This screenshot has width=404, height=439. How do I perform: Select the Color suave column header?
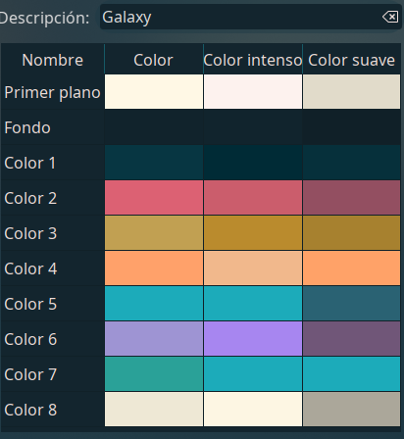coord(352,60)
